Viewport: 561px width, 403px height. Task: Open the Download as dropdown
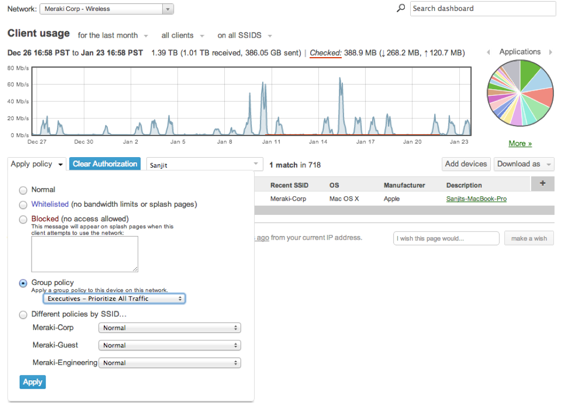tap(524, 164)
